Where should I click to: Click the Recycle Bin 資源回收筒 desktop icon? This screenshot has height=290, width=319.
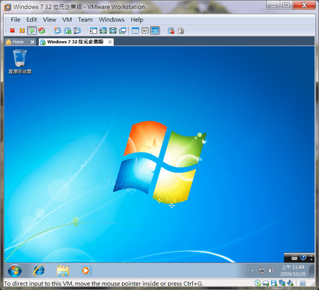point(20,61)
